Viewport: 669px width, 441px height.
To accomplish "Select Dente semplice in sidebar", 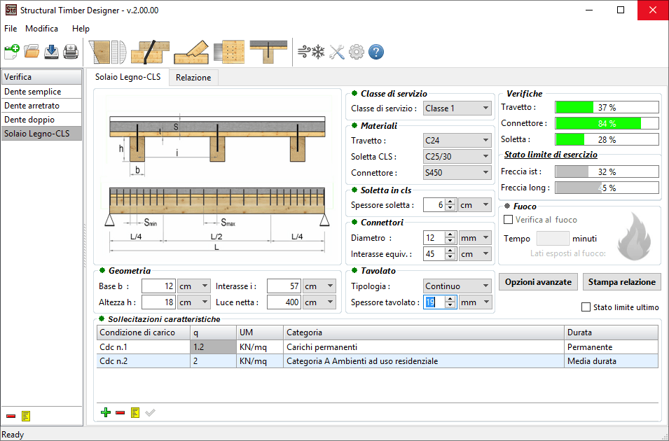I will pyautogui.click(x=41, y=92).
